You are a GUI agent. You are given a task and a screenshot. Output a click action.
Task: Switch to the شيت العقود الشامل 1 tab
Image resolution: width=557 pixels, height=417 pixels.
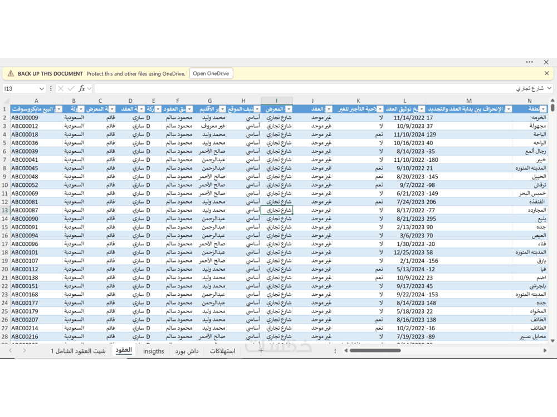(78, 351)
